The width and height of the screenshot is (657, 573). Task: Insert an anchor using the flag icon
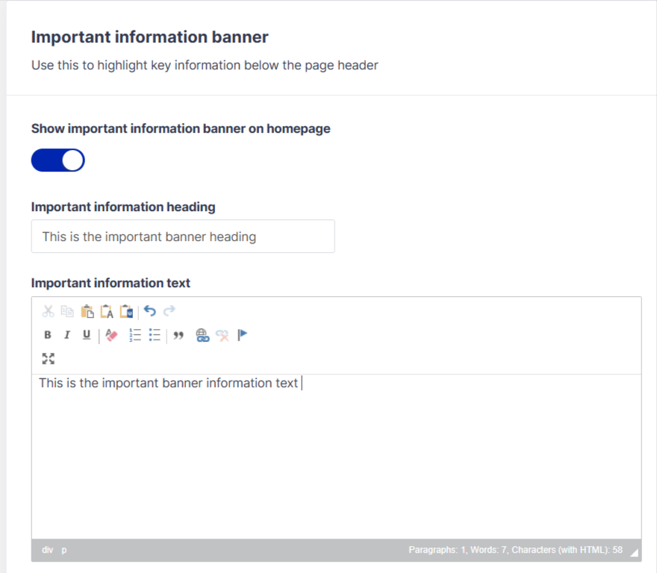pos(242,335)
